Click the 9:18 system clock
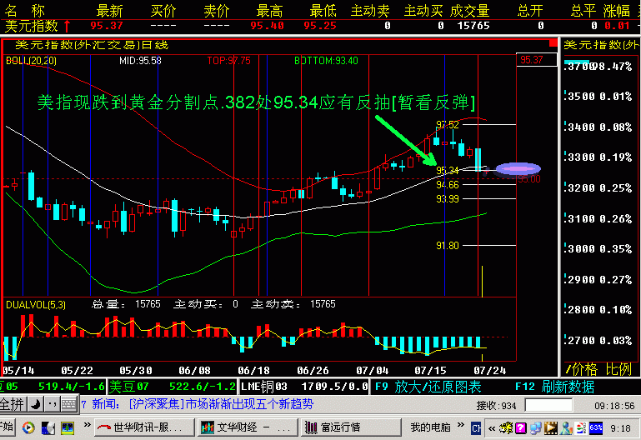This screenshot has height=440, width=641. (x=620, y=428)
